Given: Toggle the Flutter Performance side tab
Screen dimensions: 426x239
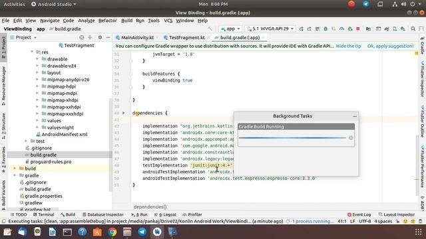Looking at the screenshot, I should coord(423,167).
